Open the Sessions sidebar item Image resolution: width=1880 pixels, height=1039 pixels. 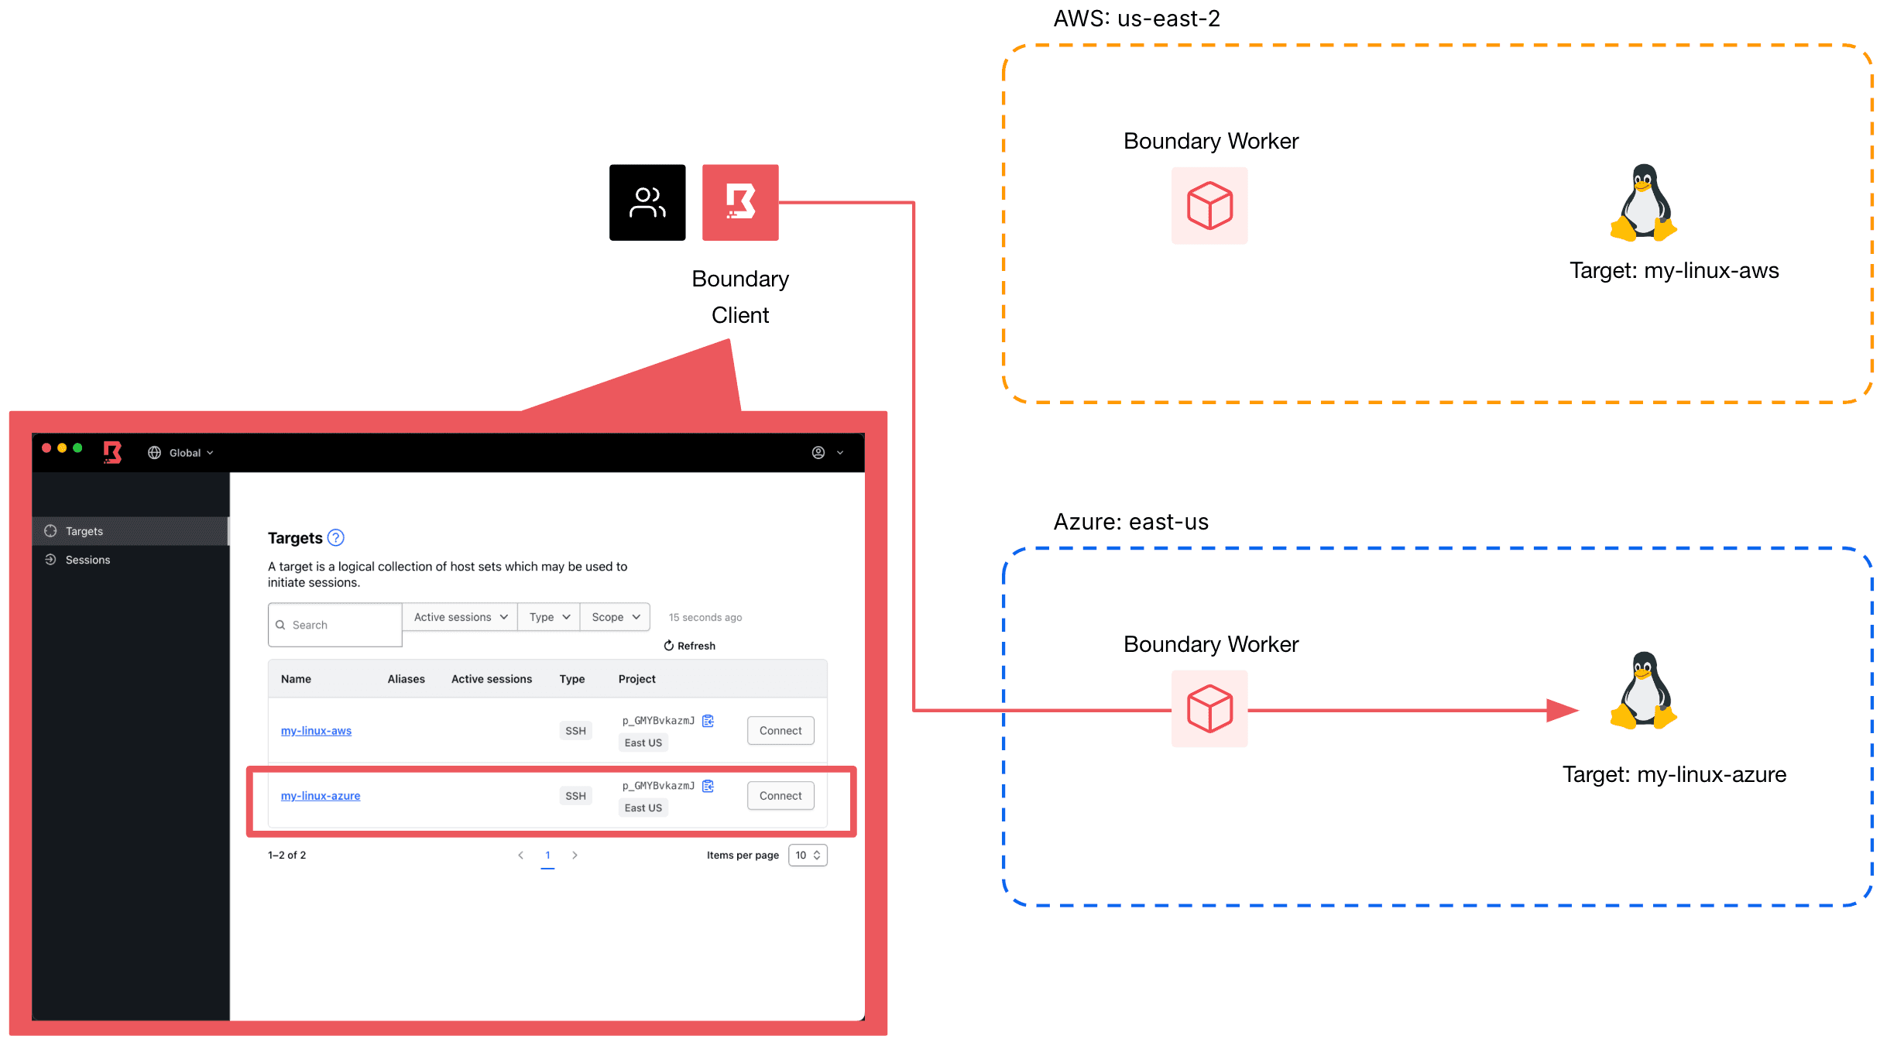coord(86,560)
